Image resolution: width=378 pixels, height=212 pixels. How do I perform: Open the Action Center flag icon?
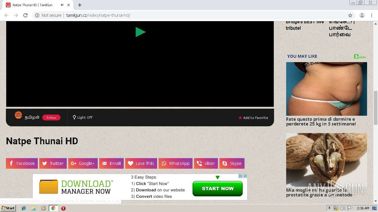[350, 208]
